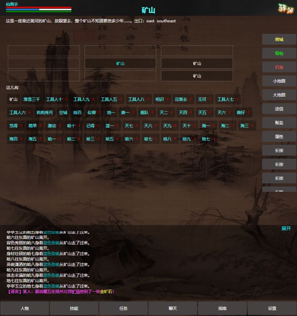Select 觉得 in the room list
The image size is (297, 316).
tap(16, 126)
